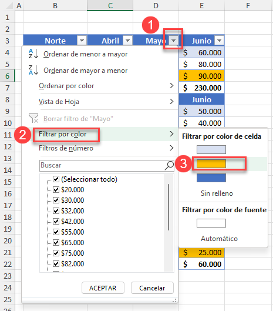
Task: Expand the Vista de Hoja submenu arrow
Action: coord(171,102)
